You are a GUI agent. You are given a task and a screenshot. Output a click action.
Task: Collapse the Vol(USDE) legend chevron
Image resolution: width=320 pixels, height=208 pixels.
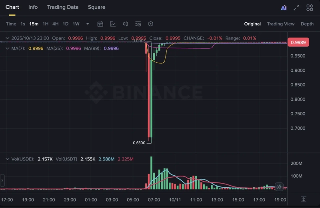[7, 159]
